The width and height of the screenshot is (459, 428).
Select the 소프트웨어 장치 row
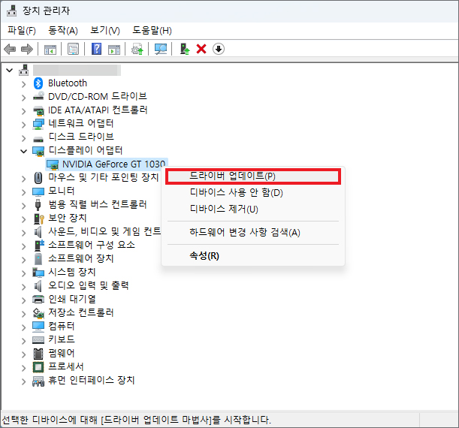(81, 258)
